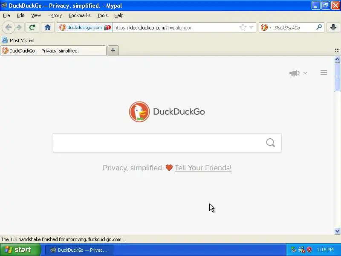Click the page search magnifier button
Screen dimensions: 341x256
coord(271,143)
